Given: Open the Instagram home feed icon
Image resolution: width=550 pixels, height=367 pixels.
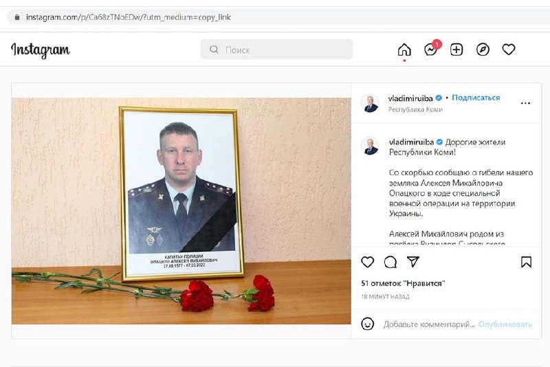Looking at the screenshot, I should point(404,49).
